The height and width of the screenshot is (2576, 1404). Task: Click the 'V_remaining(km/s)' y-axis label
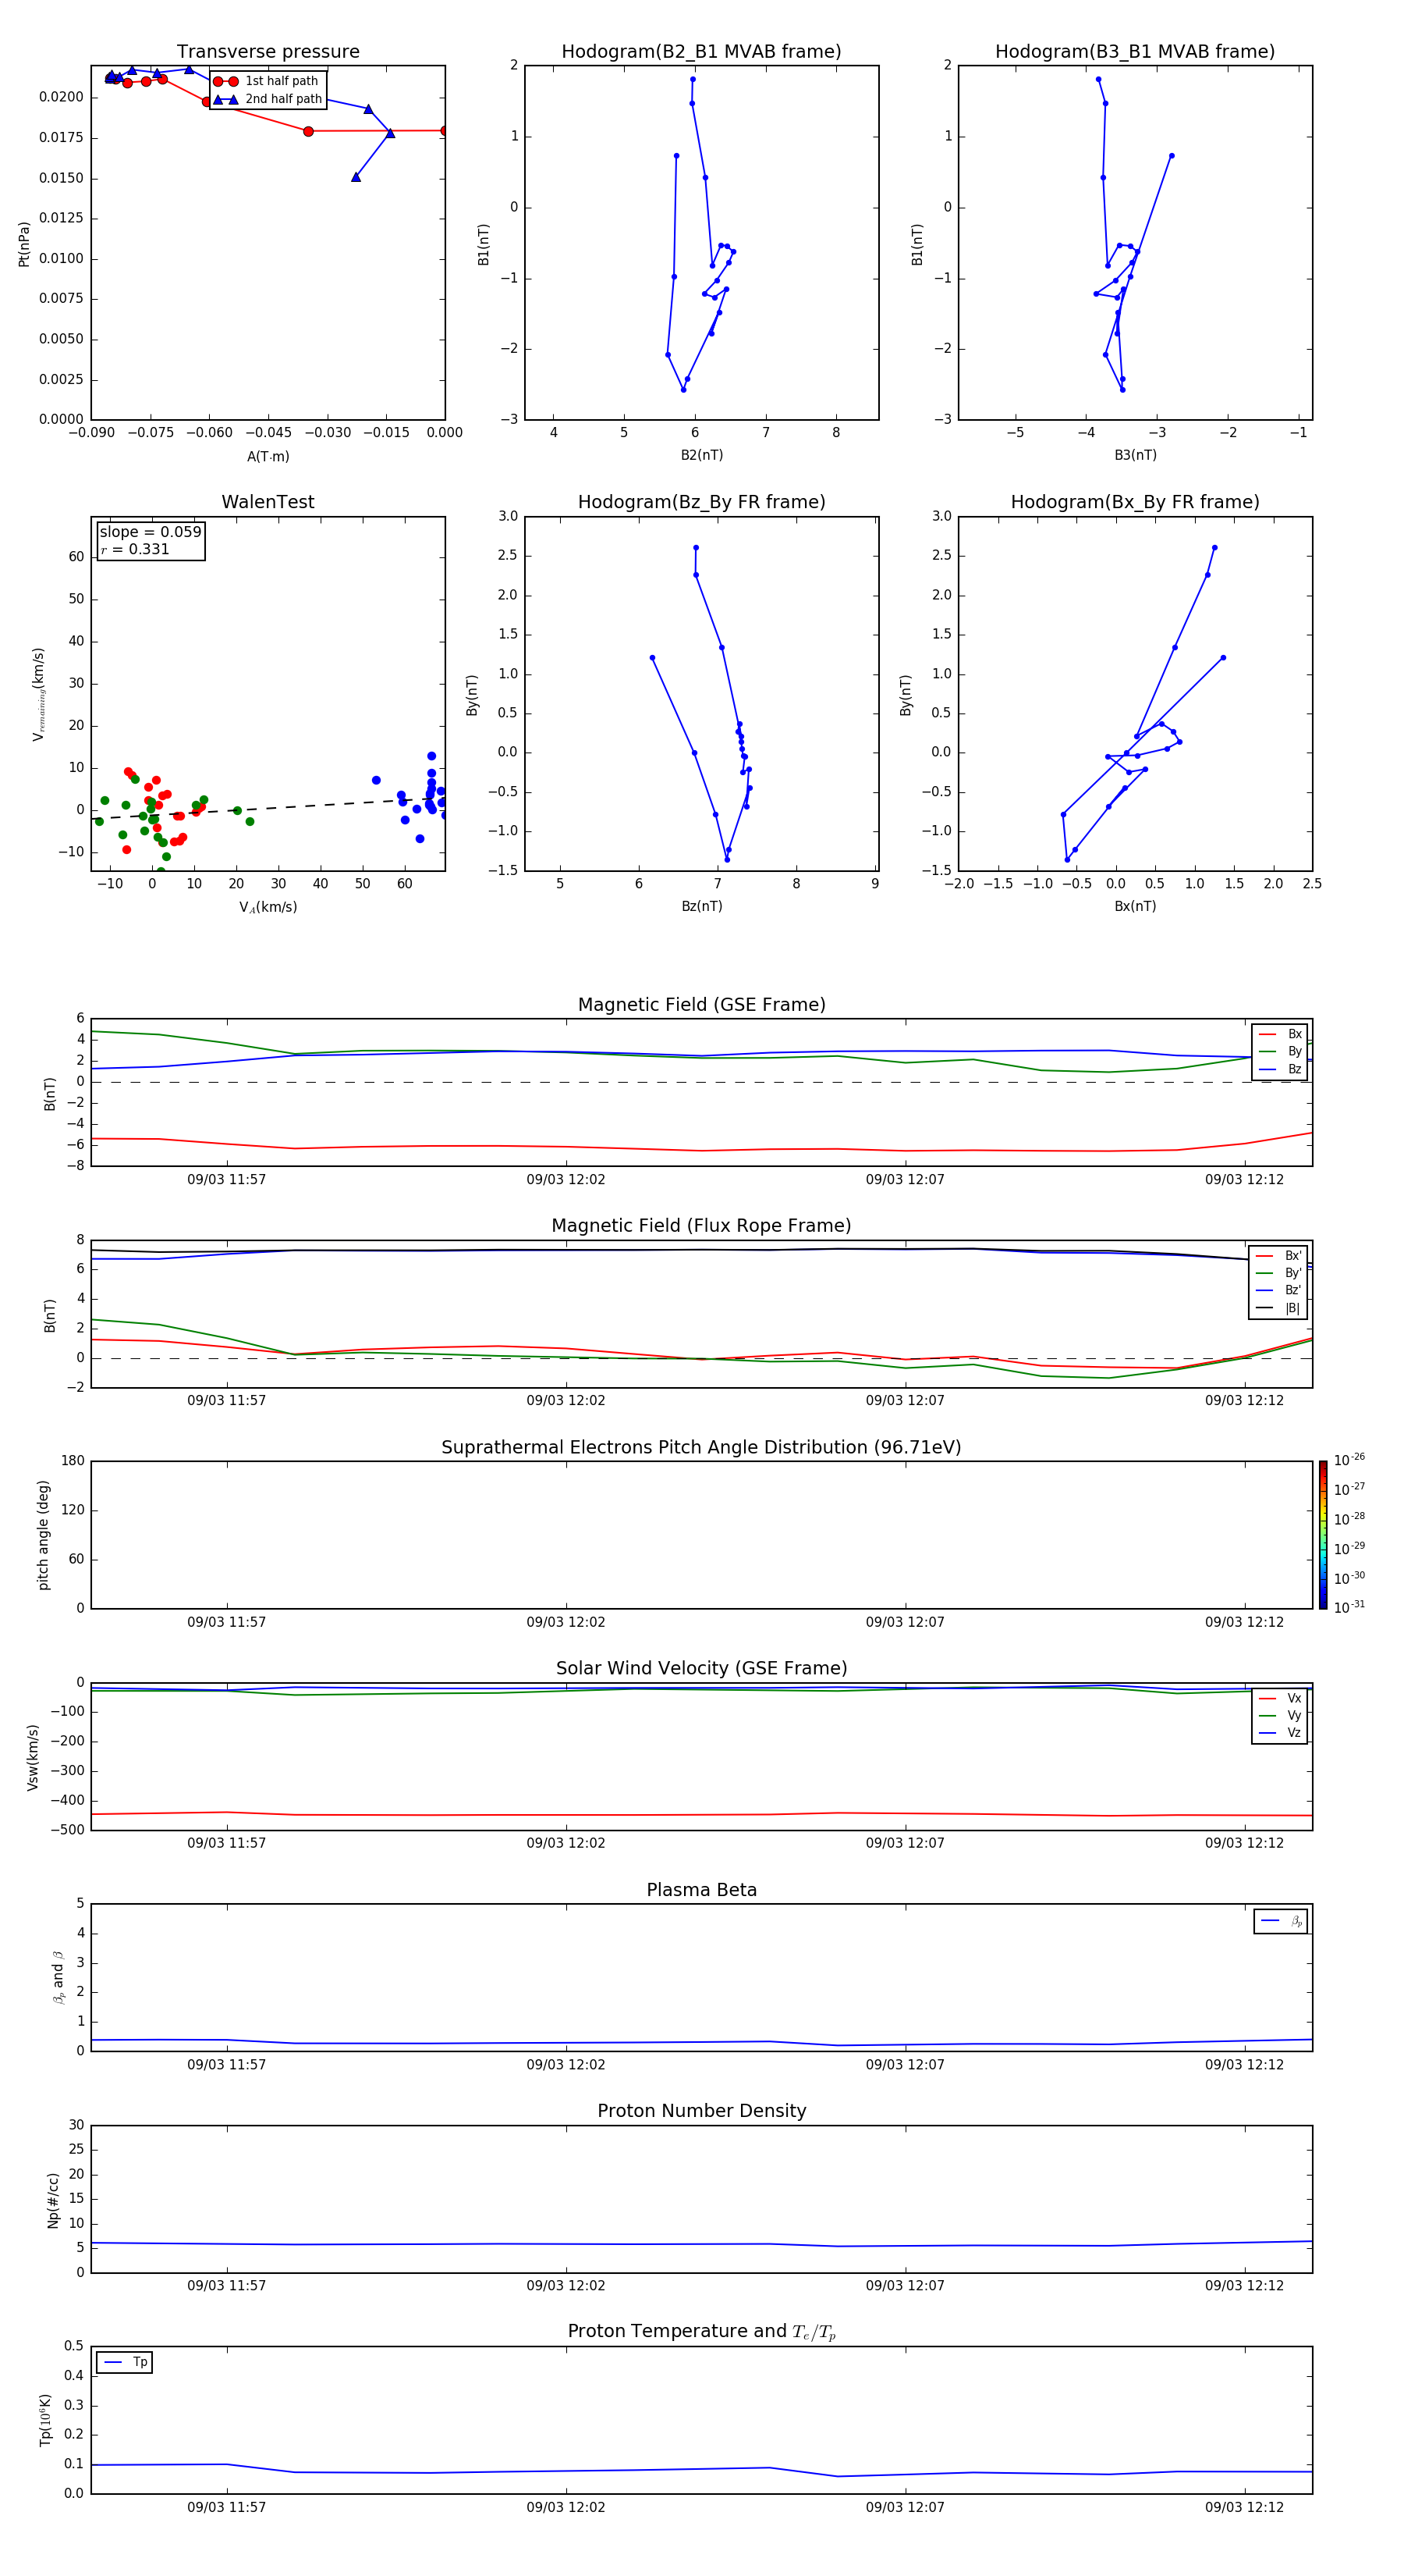[39, 694]
